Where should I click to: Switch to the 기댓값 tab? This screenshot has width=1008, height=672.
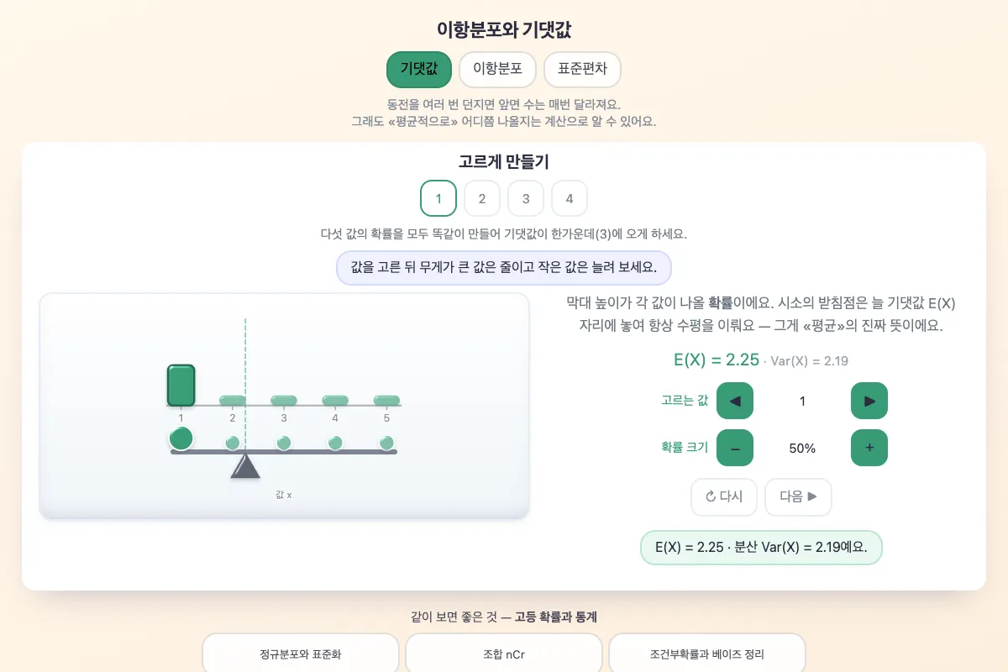419,70
